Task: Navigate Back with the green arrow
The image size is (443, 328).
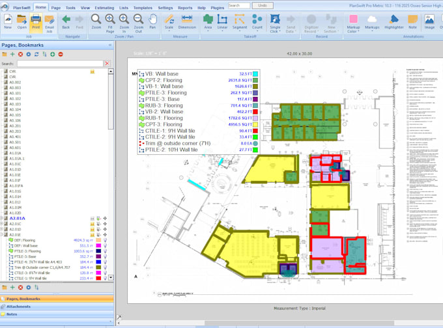Action: pos(66,19)
